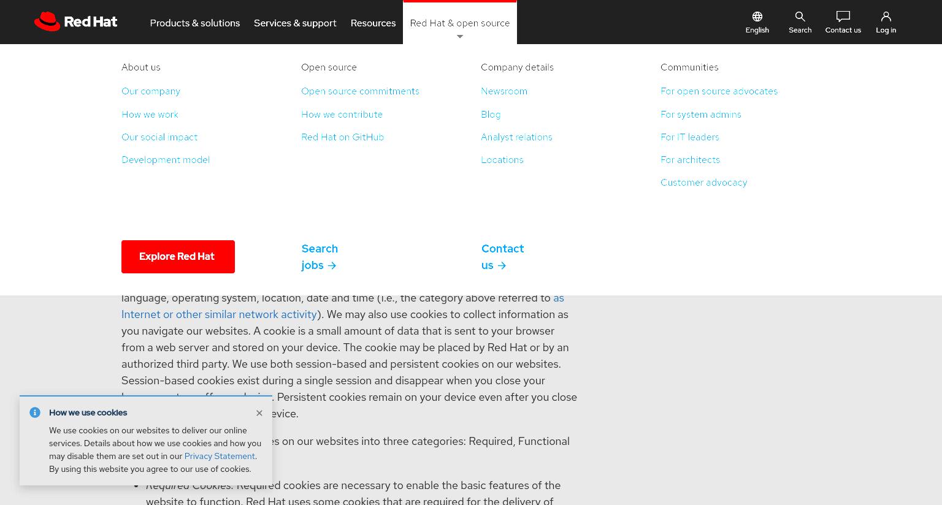Open Services & support menu

[295, 23]
